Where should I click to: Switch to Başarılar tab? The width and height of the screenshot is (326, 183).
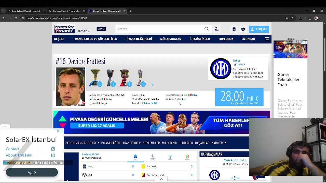(x=202, y=143)
